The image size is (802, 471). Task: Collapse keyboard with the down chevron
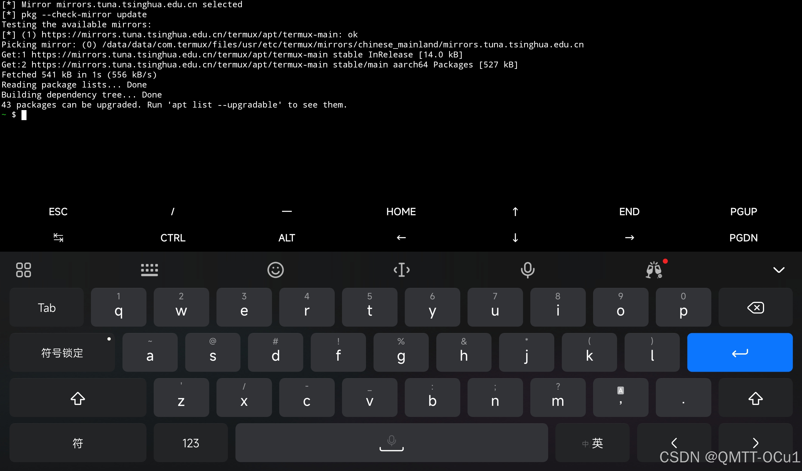pos(779,270)
